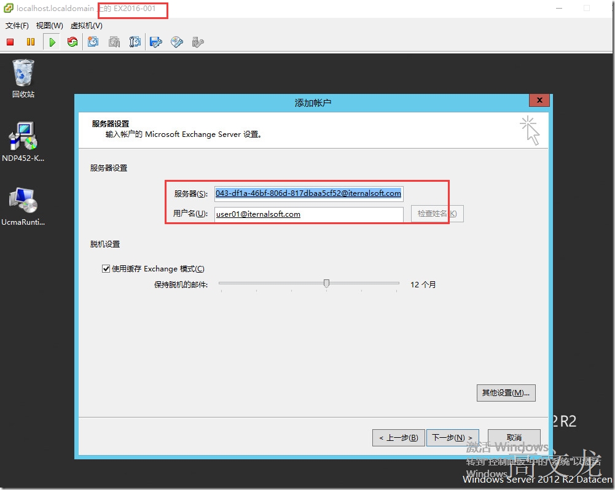Click the CD/DVD device connect toolbar icon
This screenshot has height=490, width=615.
point(177,42)
